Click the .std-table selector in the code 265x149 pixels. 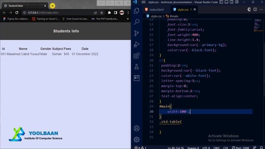click(170, 122)
